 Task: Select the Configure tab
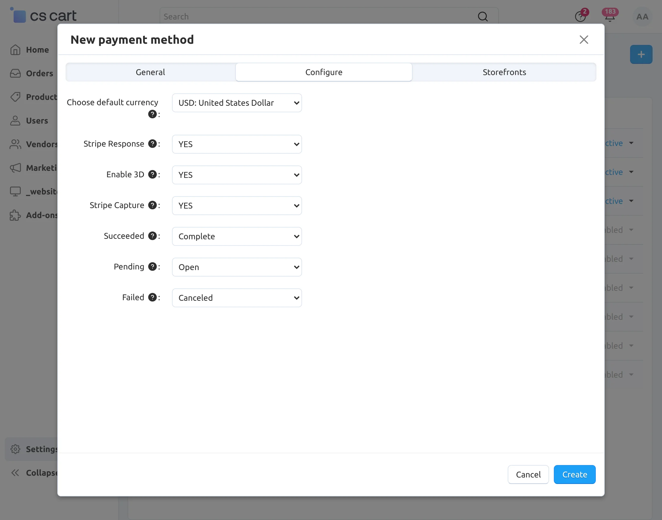point(324,72)
